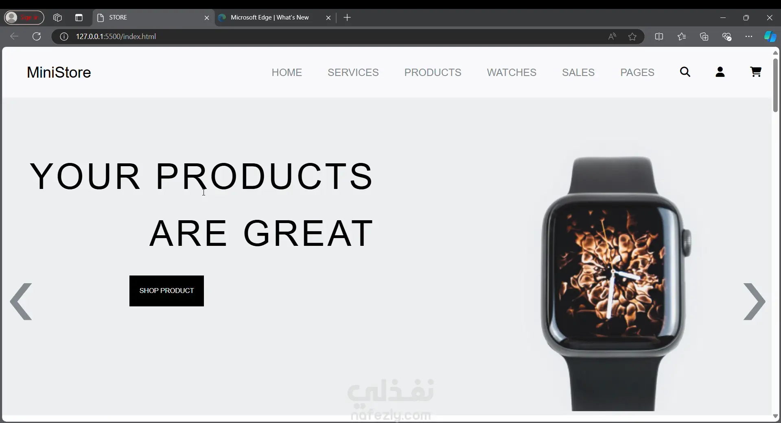Image resolution: width=781 pixels, height=423 pixels.
Task: Open browser Collections icon
Action: coord(704,37)
